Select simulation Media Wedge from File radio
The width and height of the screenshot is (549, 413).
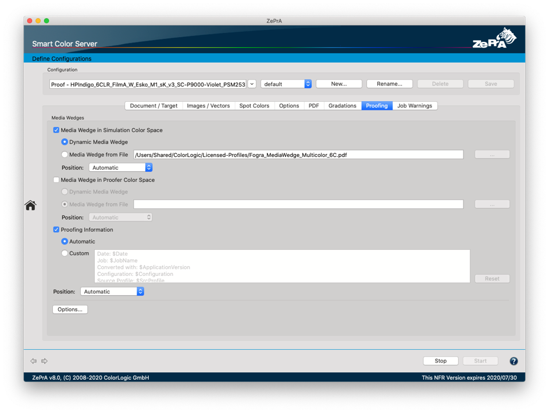tap(65, 154)
